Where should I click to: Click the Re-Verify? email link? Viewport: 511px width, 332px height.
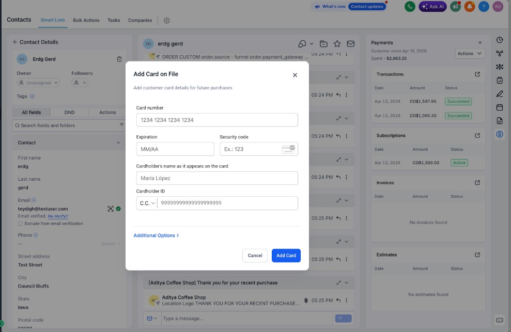[x=58, y=216]
